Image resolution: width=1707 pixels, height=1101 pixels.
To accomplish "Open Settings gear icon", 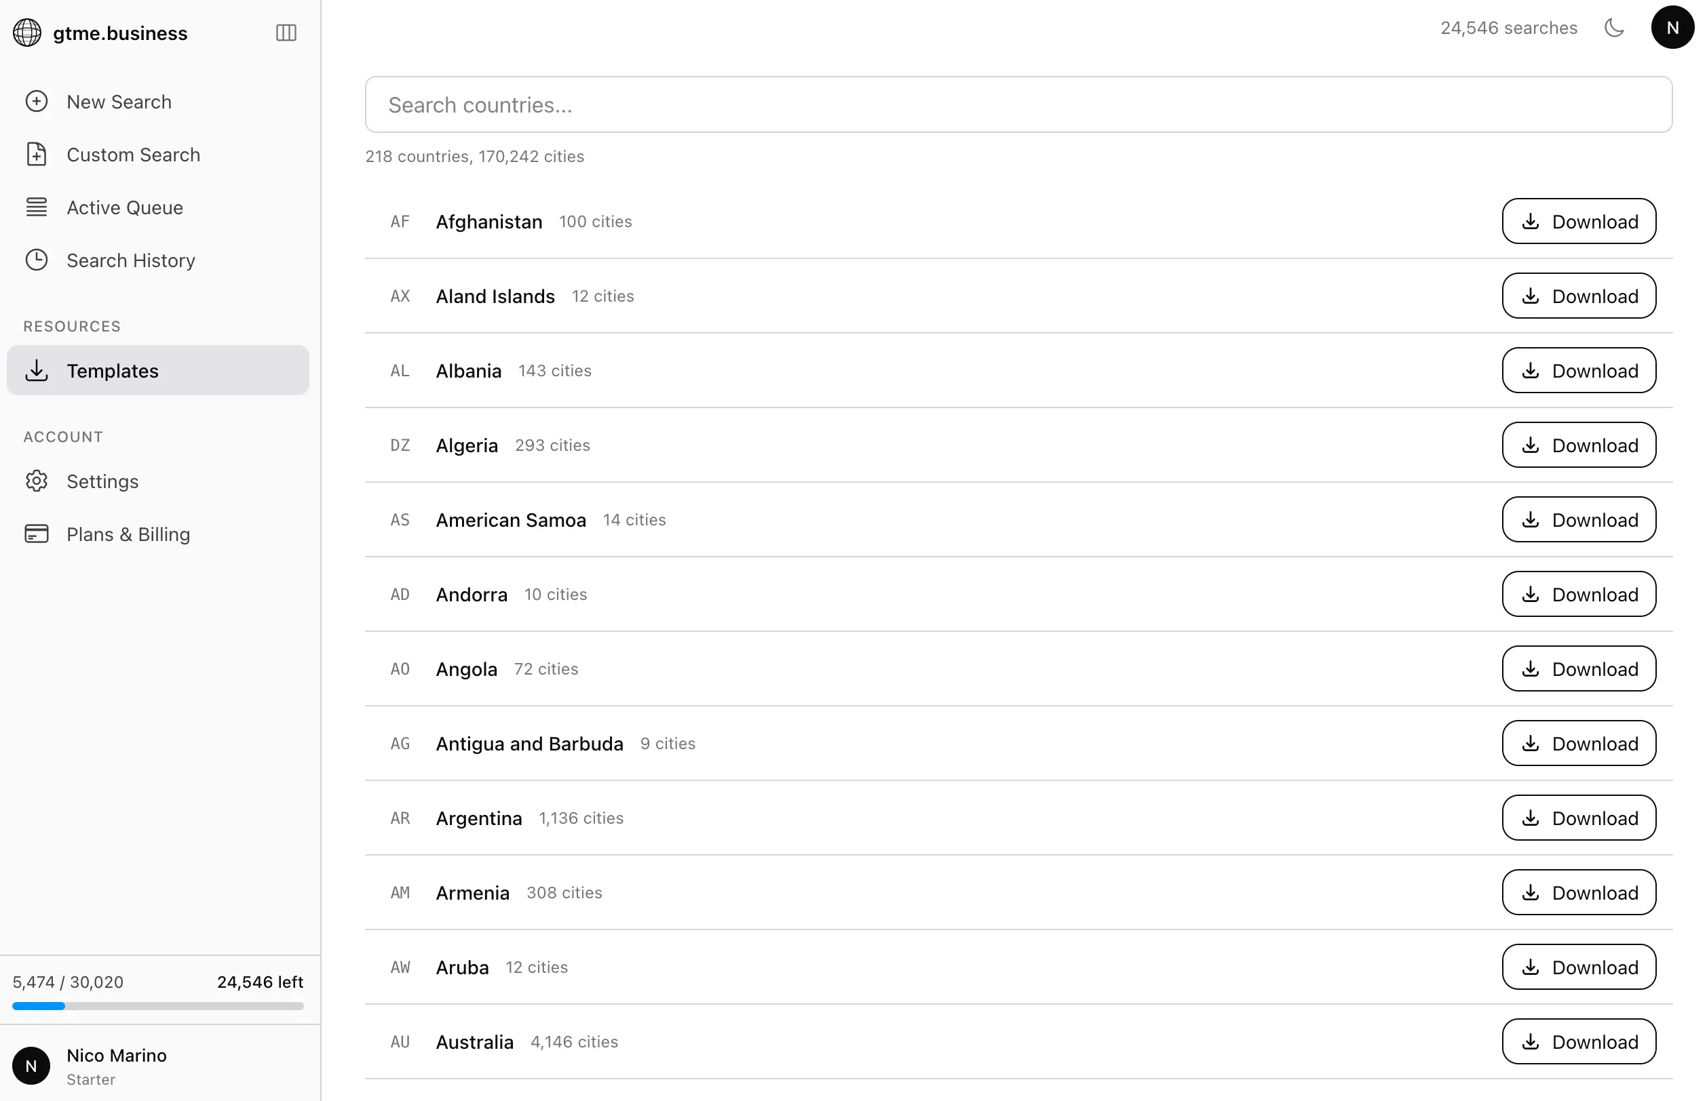I will coord(37,481).
